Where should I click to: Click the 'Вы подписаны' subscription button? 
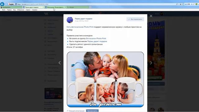click(x=135, y=19)
